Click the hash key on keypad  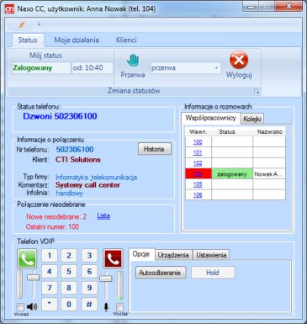point(89,304)
